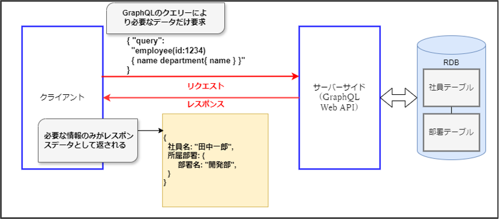Click the 社員テーブル box
The height and width of the screenshot is (219, 499).
click(451, 87)
